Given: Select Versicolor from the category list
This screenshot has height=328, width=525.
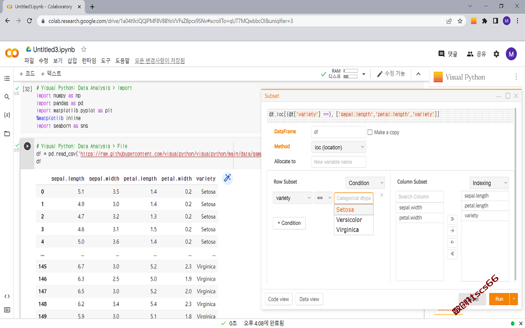Looking at the screenshot, I should [354, 220].
